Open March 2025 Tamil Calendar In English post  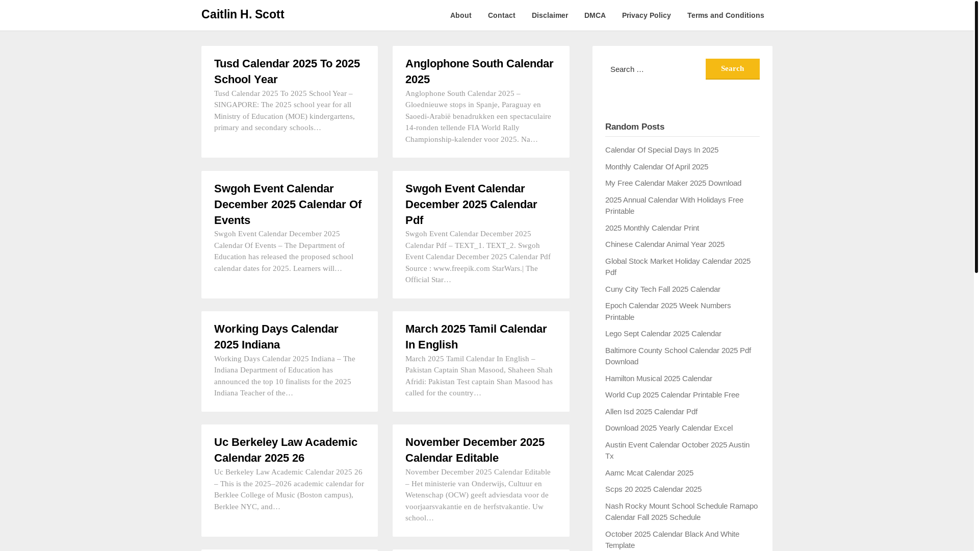click(x=476, y=337)
